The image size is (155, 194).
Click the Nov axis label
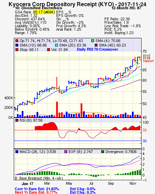coord(133,183)
